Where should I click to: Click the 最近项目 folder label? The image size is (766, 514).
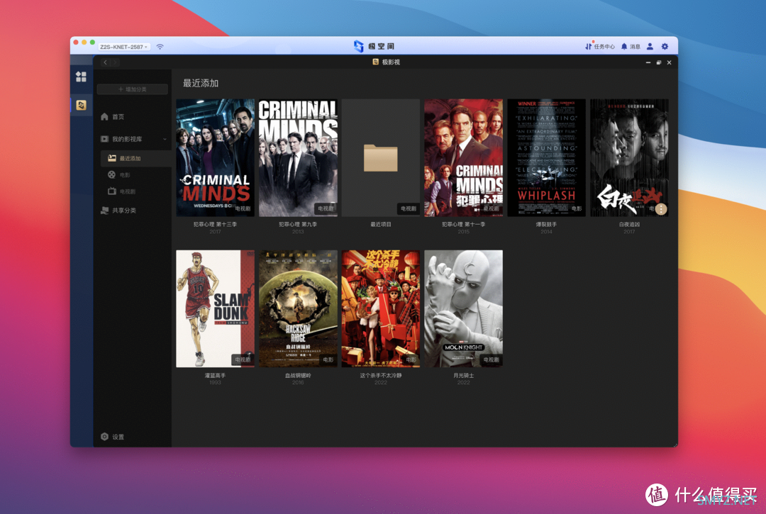pyautogui.click(x=381, y=225)
